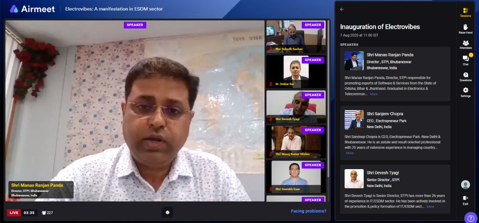Click the 03:35 live timer
This screenshot has width=479, height=223.
tap(30, 213)
